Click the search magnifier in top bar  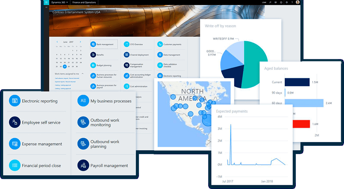270,2
